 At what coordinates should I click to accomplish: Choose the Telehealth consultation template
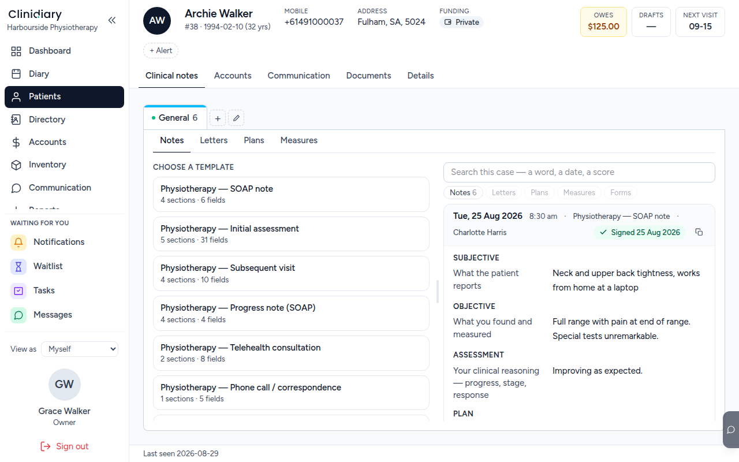coord(291,353)
